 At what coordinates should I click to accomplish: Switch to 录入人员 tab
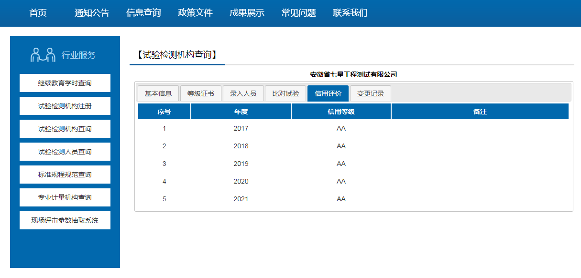(x=243, y=93)
